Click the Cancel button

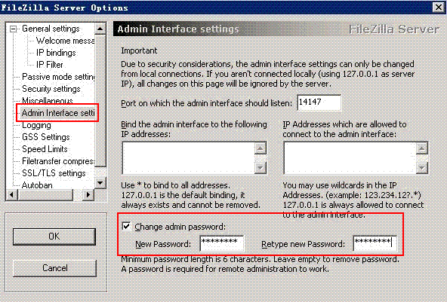54,268
